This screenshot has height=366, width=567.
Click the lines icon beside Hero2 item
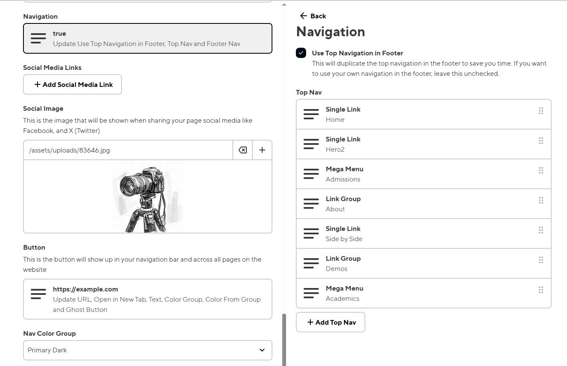311,144
